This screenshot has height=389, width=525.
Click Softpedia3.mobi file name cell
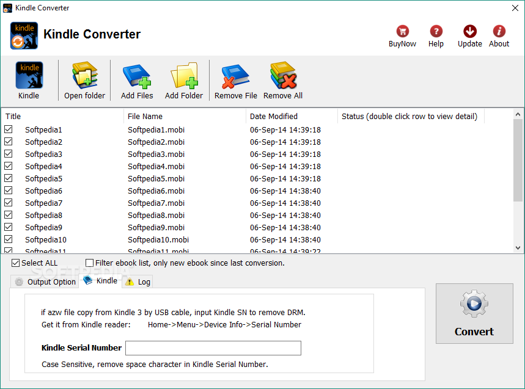point(156,154)
